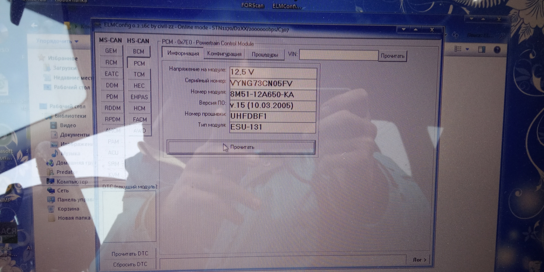Select the HCM module button

[x=139, y=109]
